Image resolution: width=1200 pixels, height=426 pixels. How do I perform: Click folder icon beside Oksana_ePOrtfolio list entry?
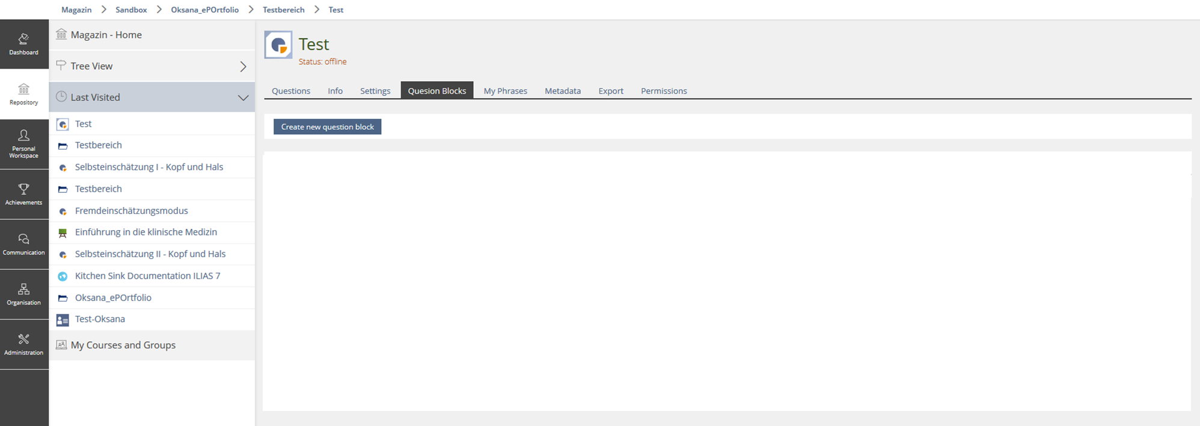pos(63,298)
